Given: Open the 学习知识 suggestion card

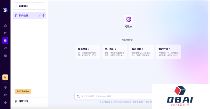Looking at the screenshot, I should tap(115, 52).
